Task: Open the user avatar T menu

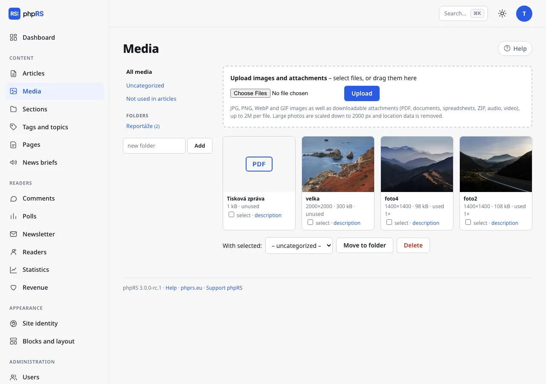Action: coord(524,14)
